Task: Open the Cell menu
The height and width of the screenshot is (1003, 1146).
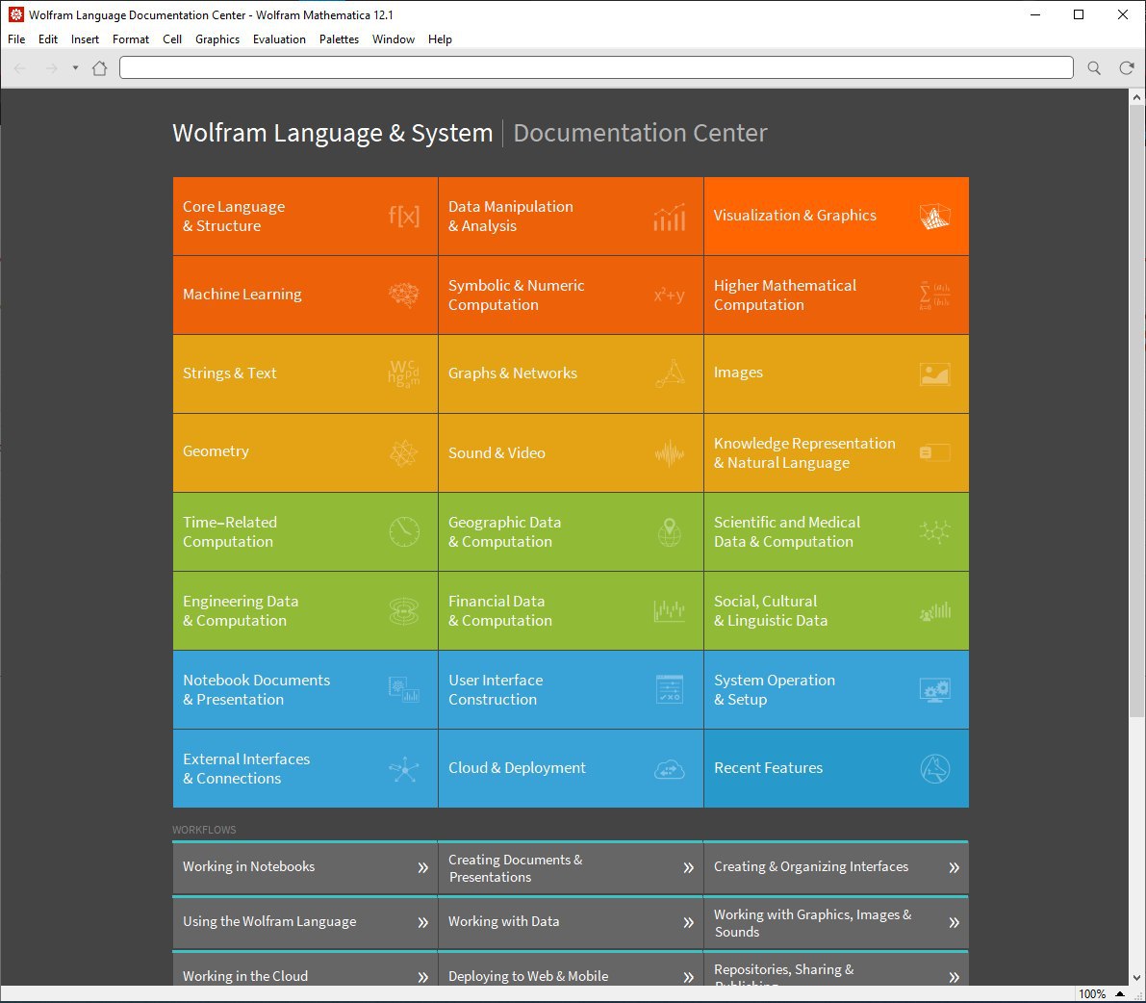Action: (172, 39)
